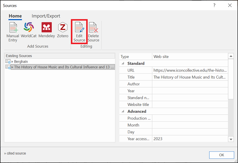Click Edit Source in Editing group
The width and height of the screenshot is (238, 163).
click(x=79, y=32)
